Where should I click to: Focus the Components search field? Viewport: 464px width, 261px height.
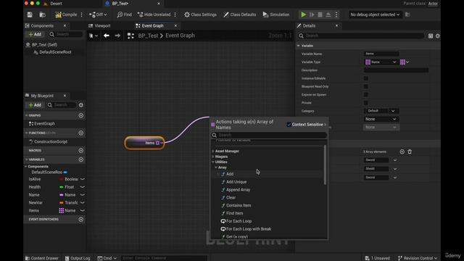[66, 34]
